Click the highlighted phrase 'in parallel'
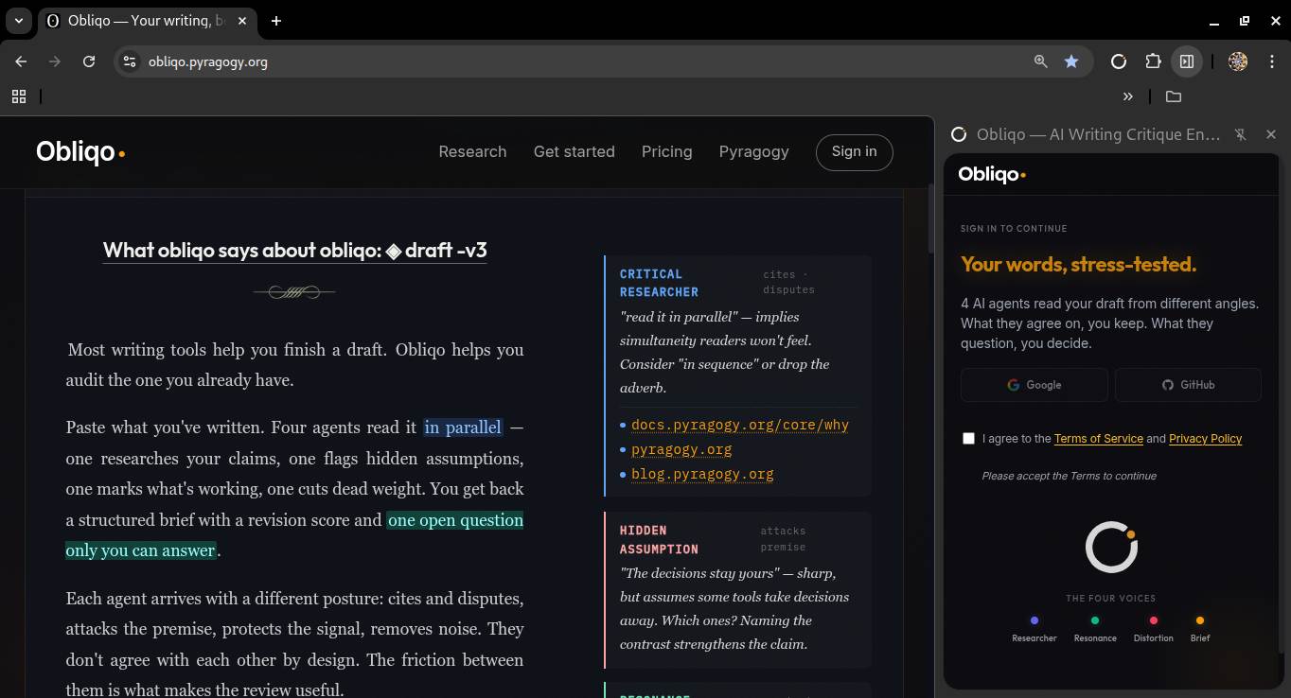Screen dimensions: 1291x698 [463, 428]
